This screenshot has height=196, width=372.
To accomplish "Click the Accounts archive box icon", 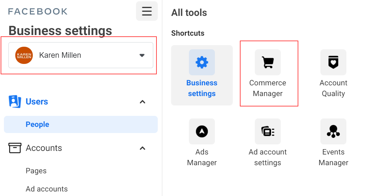I will pos(15,148).
